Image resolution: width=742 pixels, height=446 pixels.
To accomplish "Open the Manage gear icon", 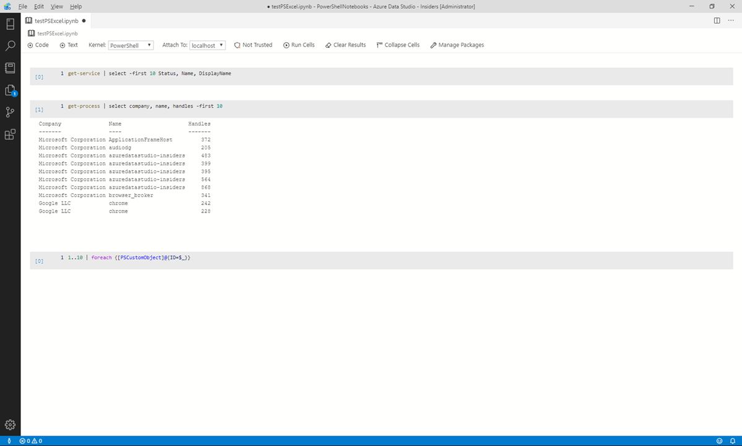I will coord(10,425).
